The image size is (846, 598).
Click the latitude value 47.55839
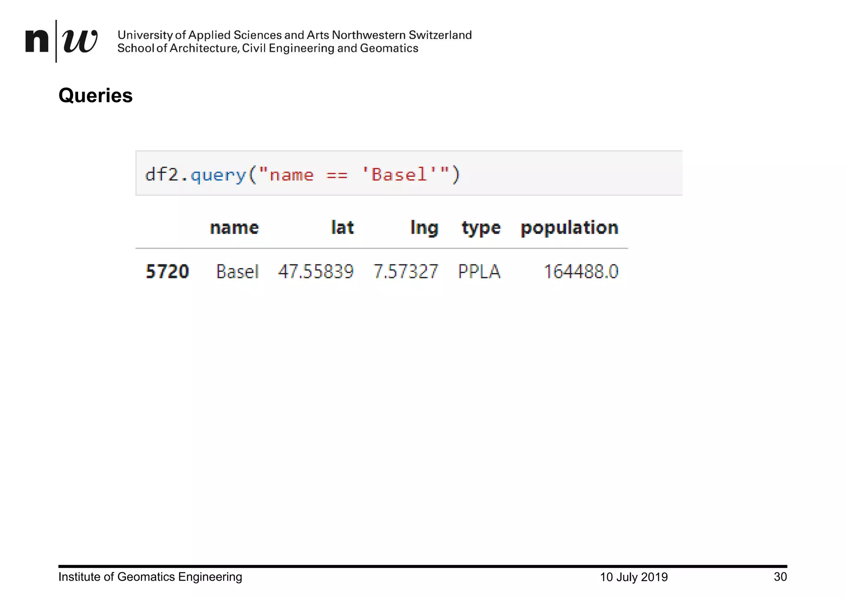[x=316, y=272]
